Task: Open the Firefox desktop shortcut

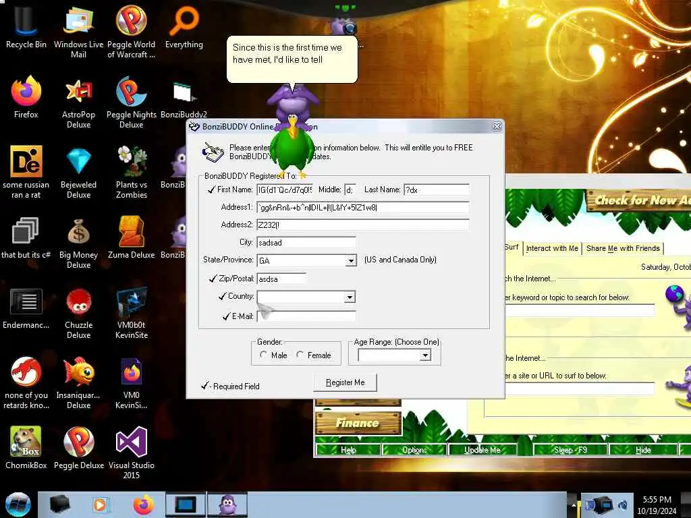Action: [x=26, y=96]
